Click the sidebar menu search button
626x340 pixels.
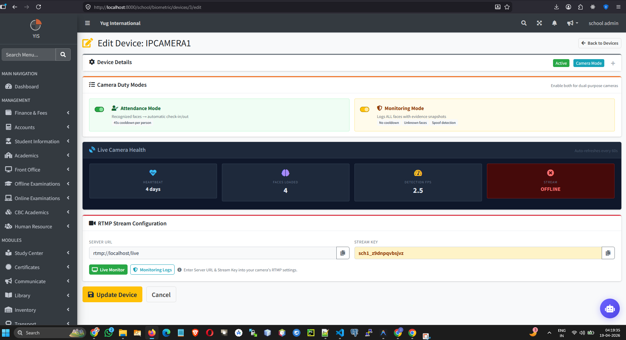coord(63,55)
